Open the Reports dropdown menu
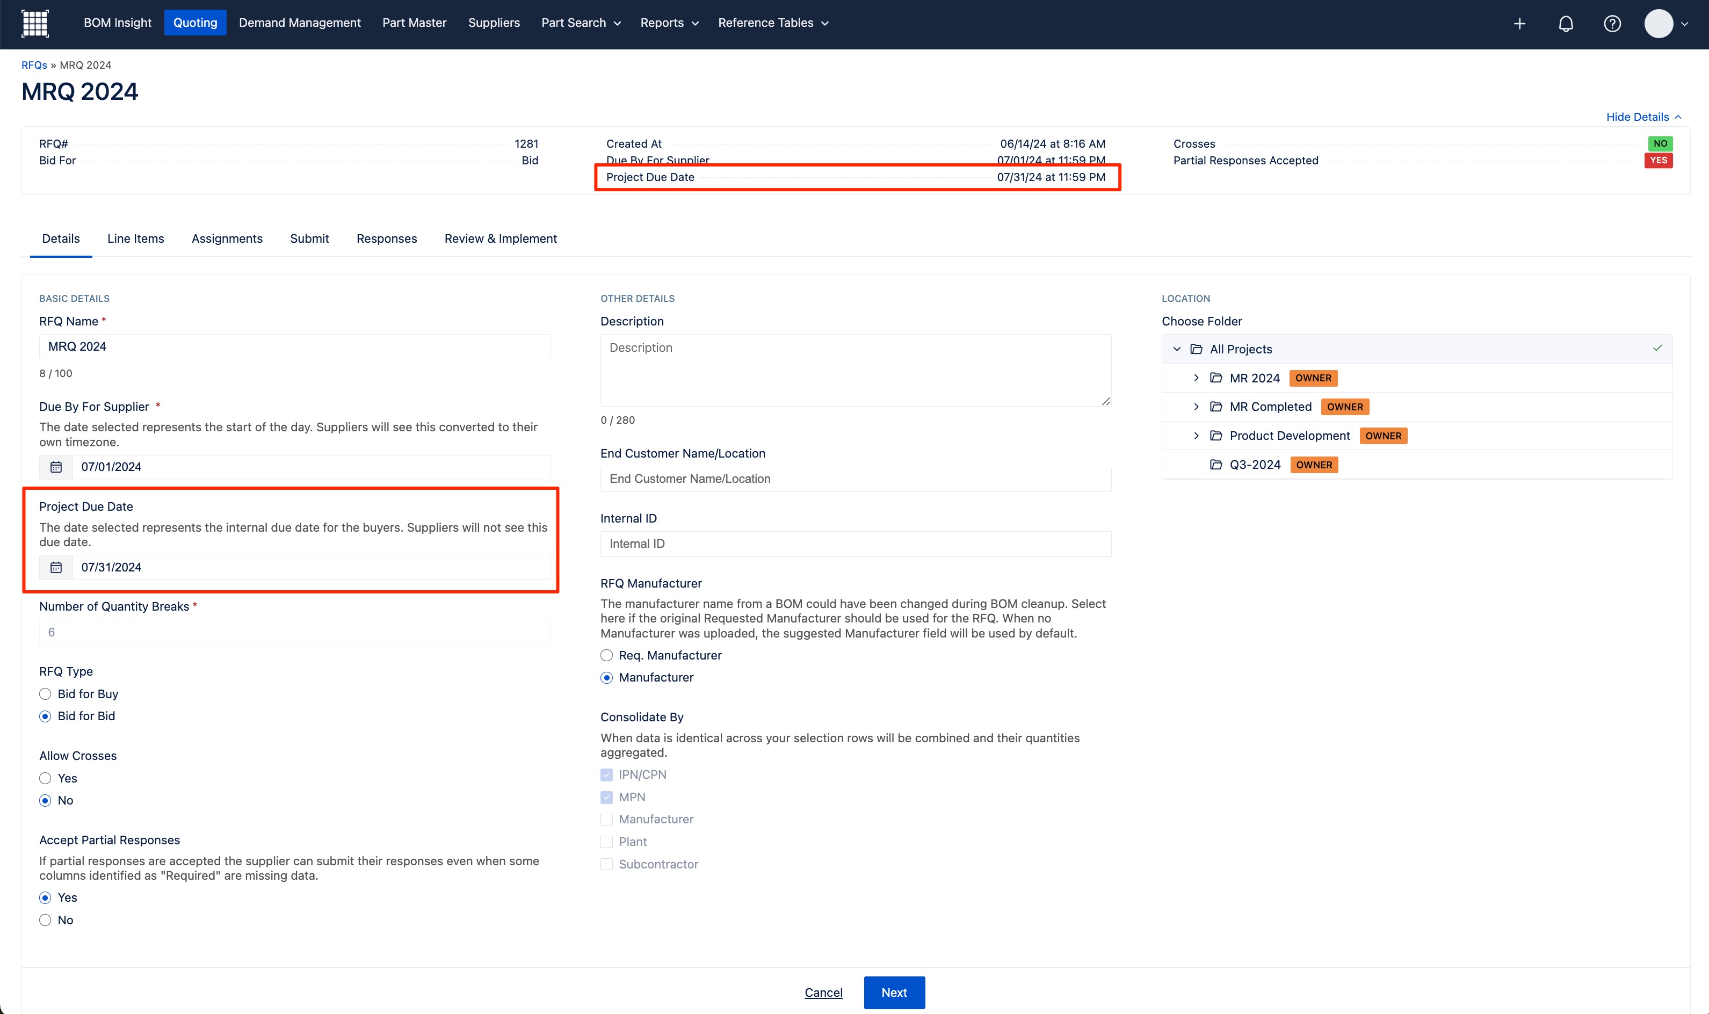1709x1014 pixels. 669,23
